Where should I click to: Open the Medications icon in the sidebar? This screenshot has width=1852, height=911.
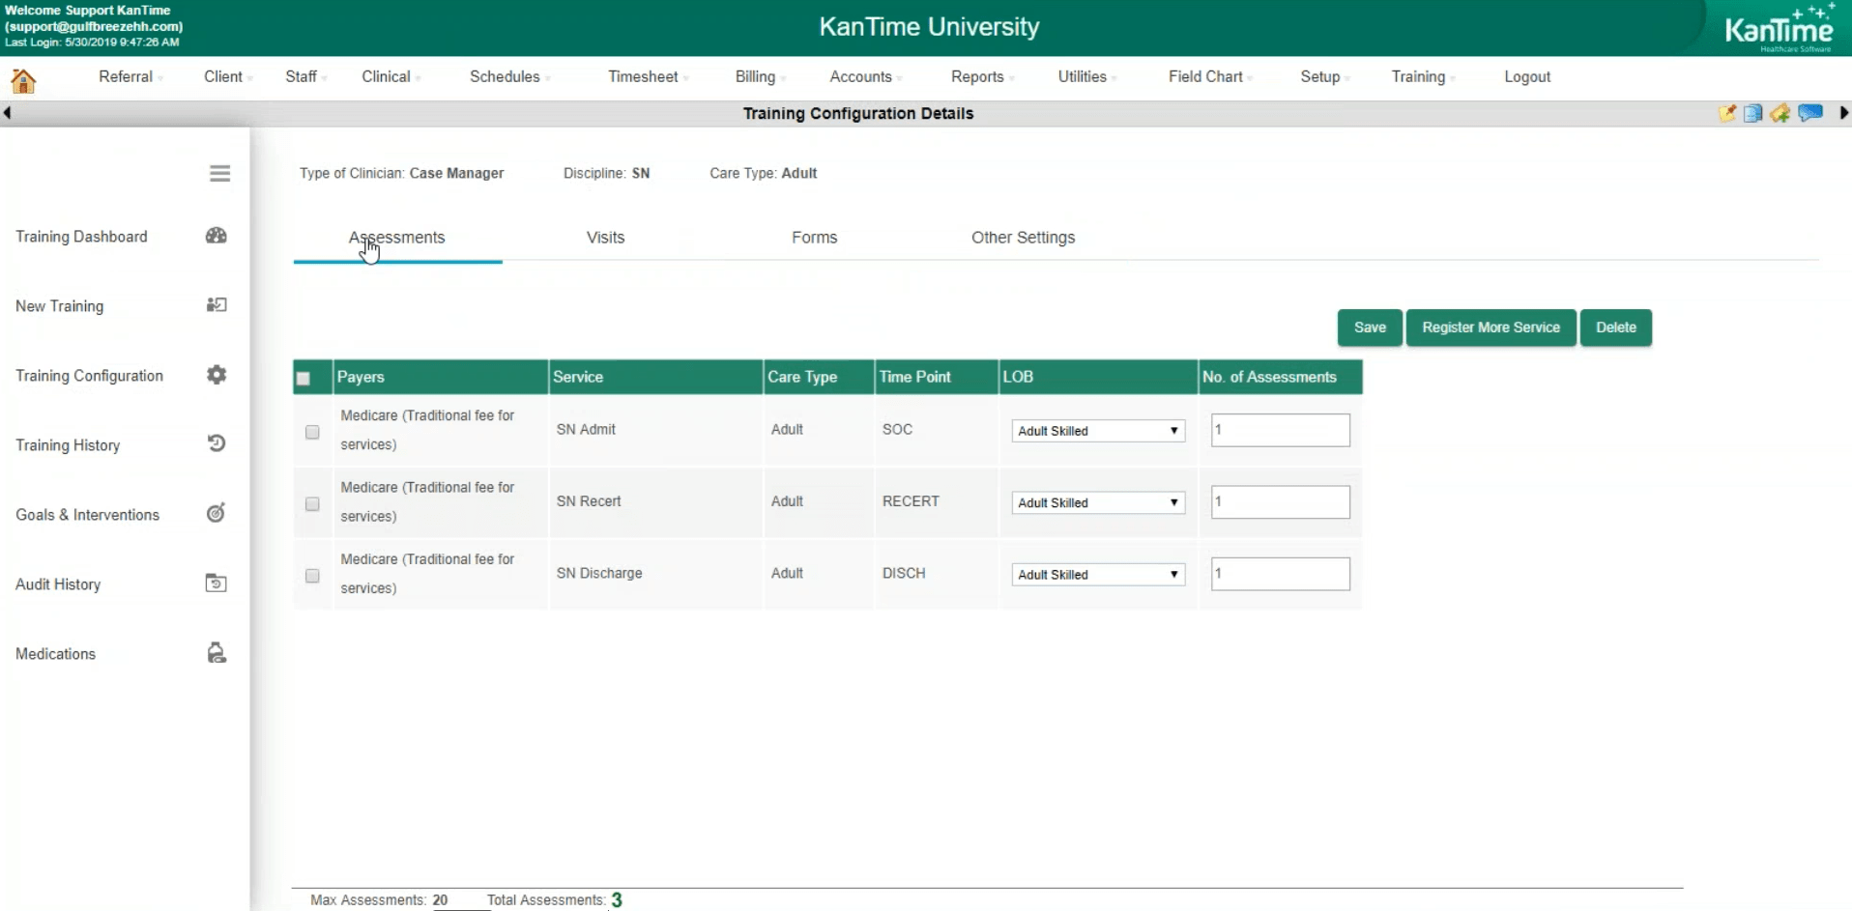point(217,653)
